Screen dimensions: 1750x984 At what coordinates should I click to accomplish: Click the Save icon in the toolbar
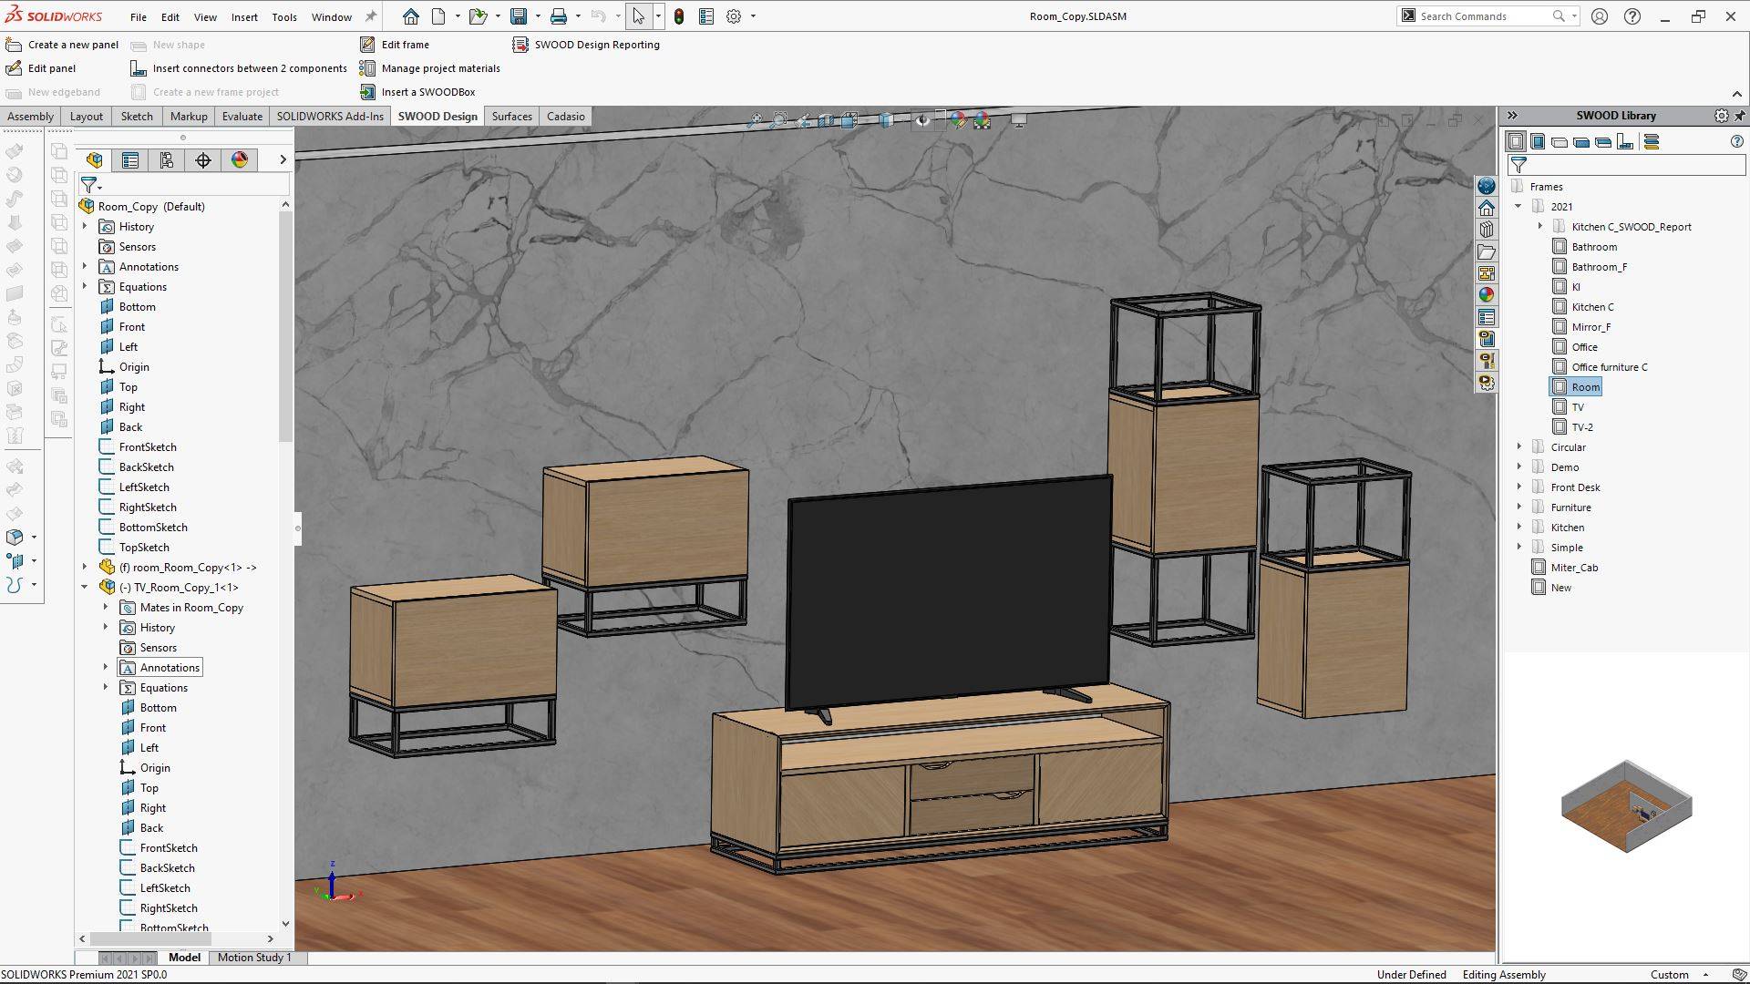(x=519, y=16)
